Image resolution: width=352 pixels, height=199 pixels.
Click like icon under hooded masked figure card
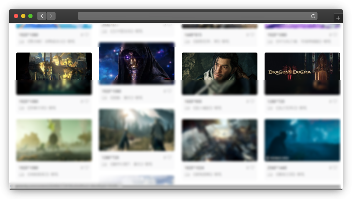(x=167, y=91)
